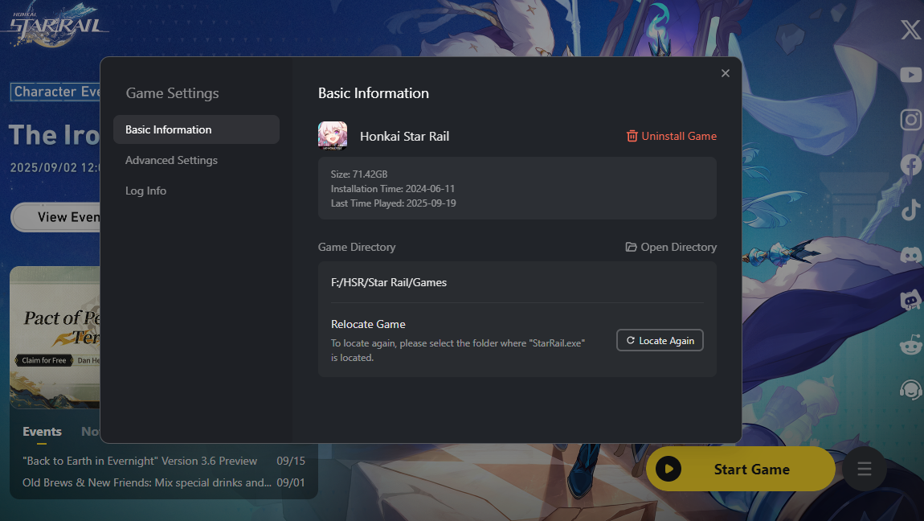
Task: Click the Size: 71.42GB text
Action: 359,174
